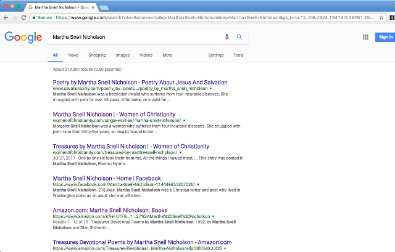Expand arrow beside treasures-by-martha-snell-nicholson URL
Screen dimensions: 395x252
click(x=180, y=152)
